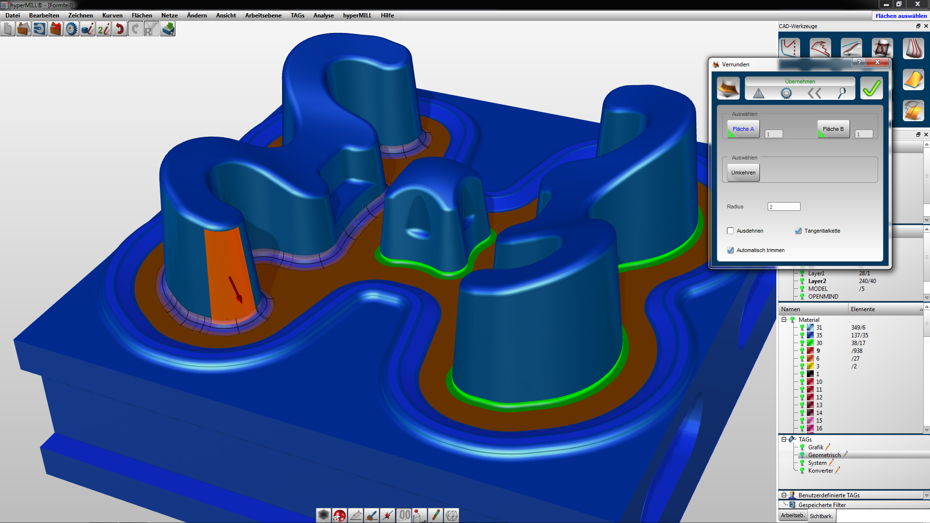Image resolution: width=930 pixels, height=523 pixels.
Task: Uncheck the Tangentialkette option
Action: point(798,231)
